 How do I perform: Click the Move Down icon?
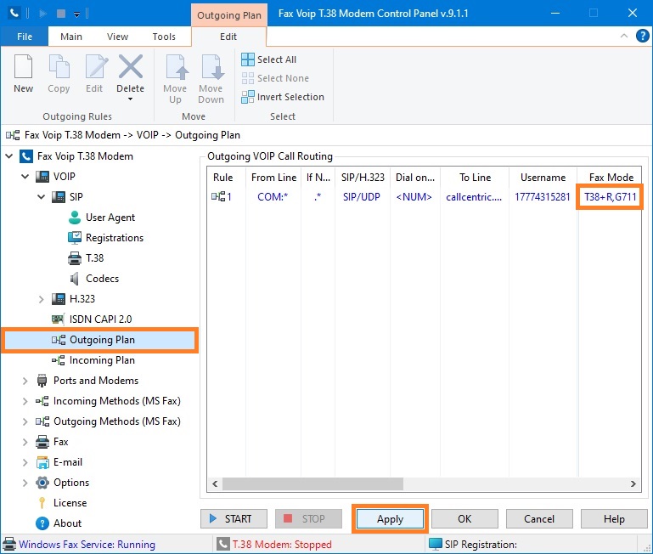211,66
